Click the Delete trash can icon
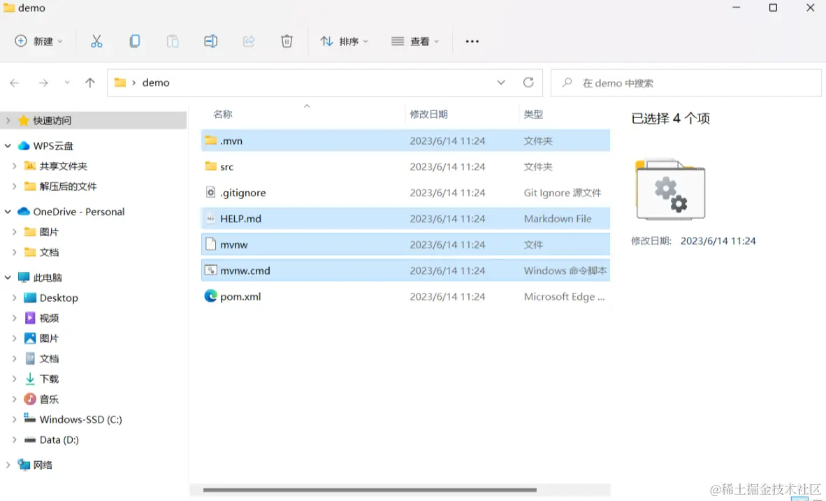 [x=287, y=41]
